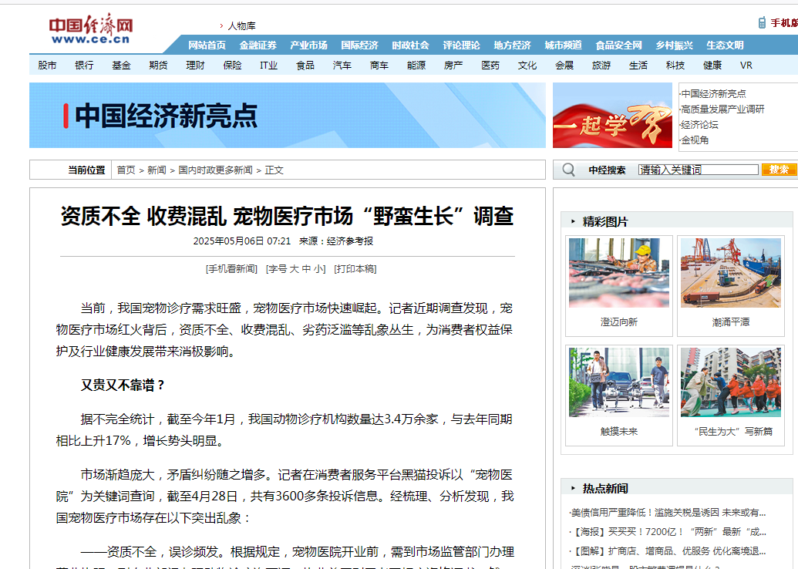
Task: Go to 新闻 in the breadcrumb
Action: pos(157,170)
